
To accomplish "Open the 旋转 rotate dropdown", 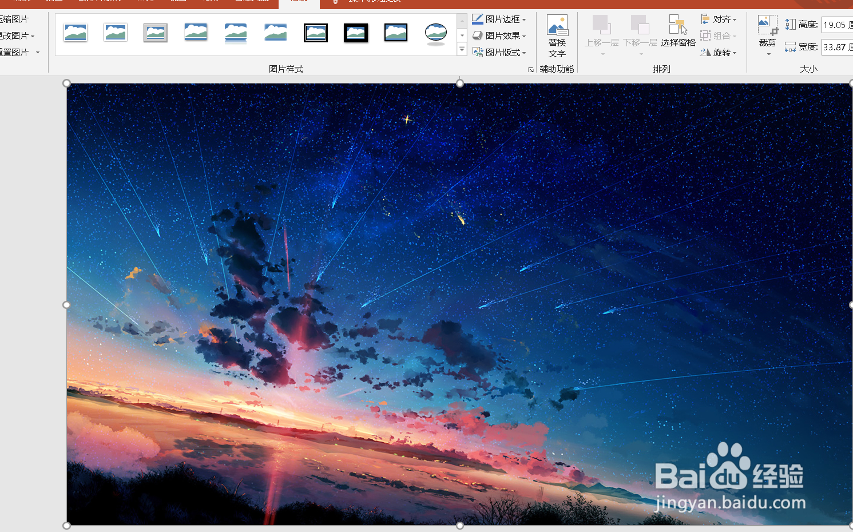I will (719, 52).
